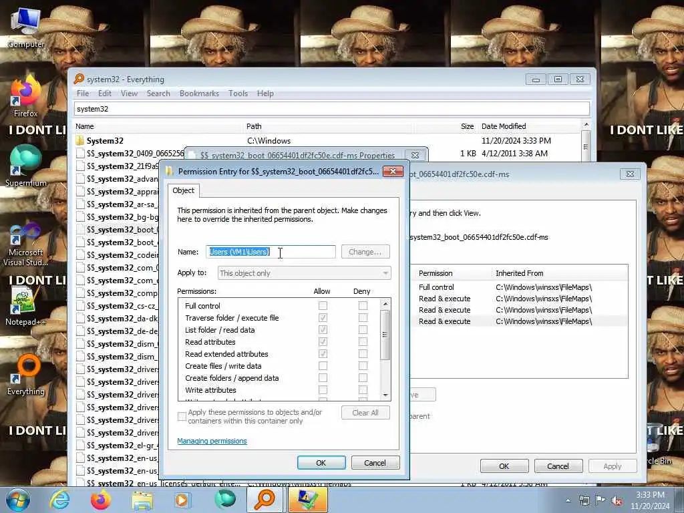
Task: Open Supermium from the taskbar
Action: tap(224, 500)
